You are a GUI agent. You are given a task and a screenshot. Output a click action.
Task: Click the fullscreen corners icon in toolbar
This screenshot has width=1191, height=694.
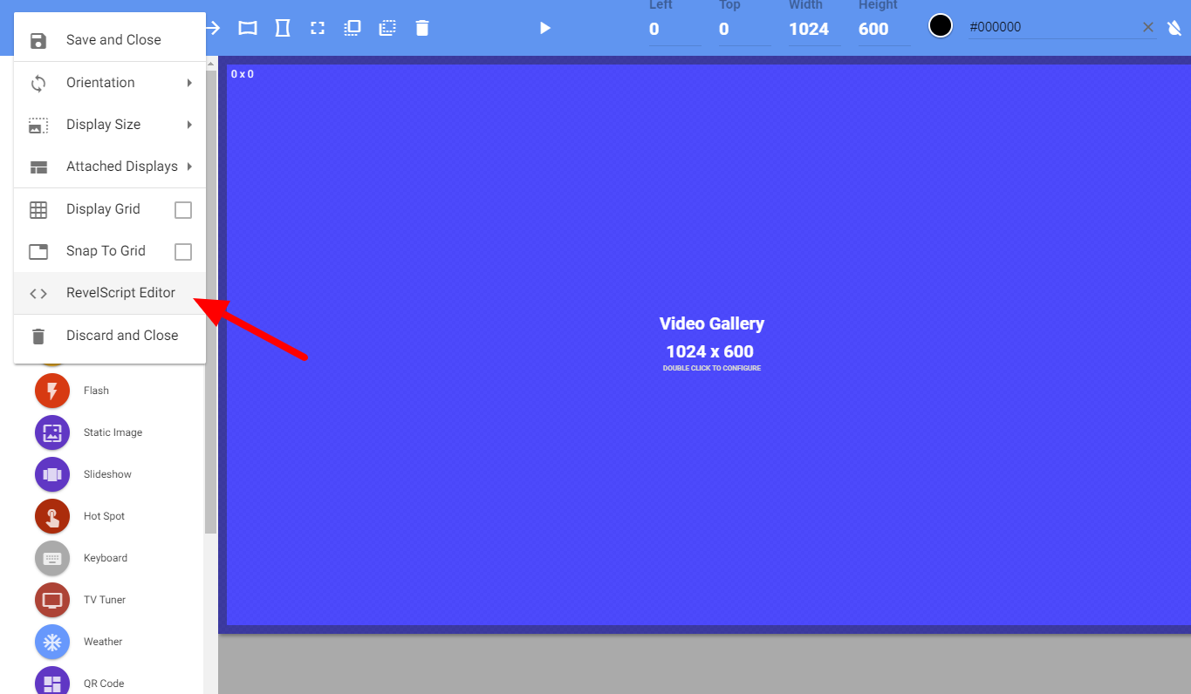(318, 28)
